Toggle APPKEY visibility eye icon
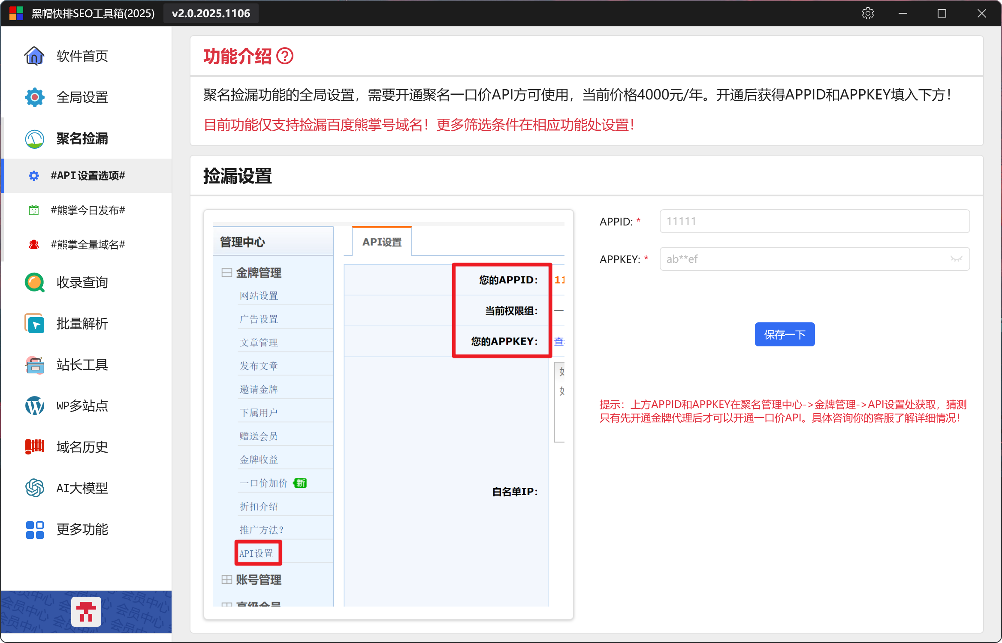This screenshot has height=643, width=1002. coord(956,259)
